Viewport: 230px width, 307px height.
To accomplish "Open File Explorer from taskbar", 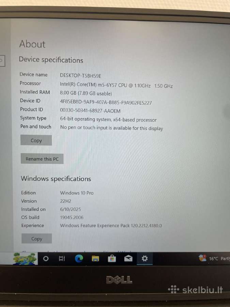I will tap(95, 259).
